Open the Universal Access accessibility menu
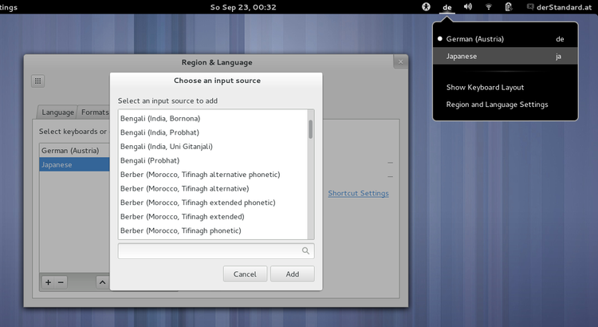 (427, 7)
